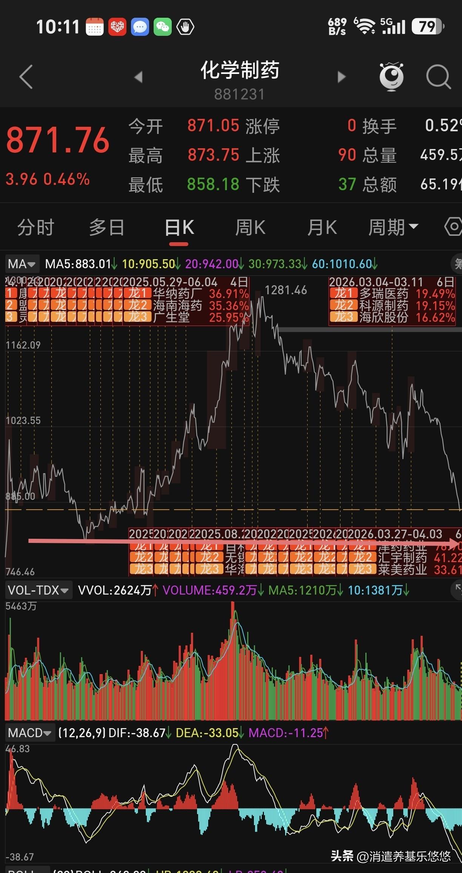Switch to 多日 chart tab
Screen dimensions: 462x873
(107, 227)
